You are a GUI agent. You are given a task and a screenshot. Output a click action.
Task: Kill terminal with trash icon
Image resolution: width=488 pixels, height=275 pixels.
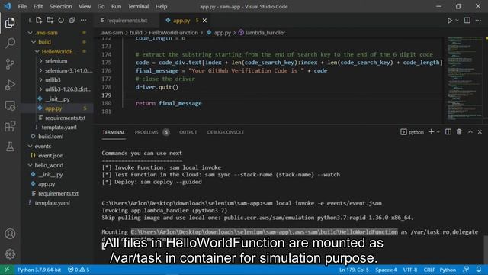click(459, 132)
